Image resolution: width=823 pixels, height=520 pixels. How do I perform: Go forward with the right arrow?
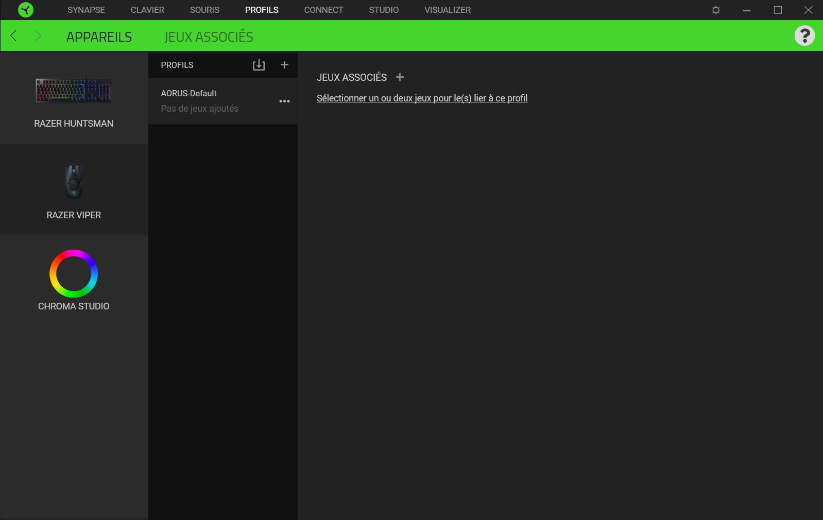(x=38, y=36)
